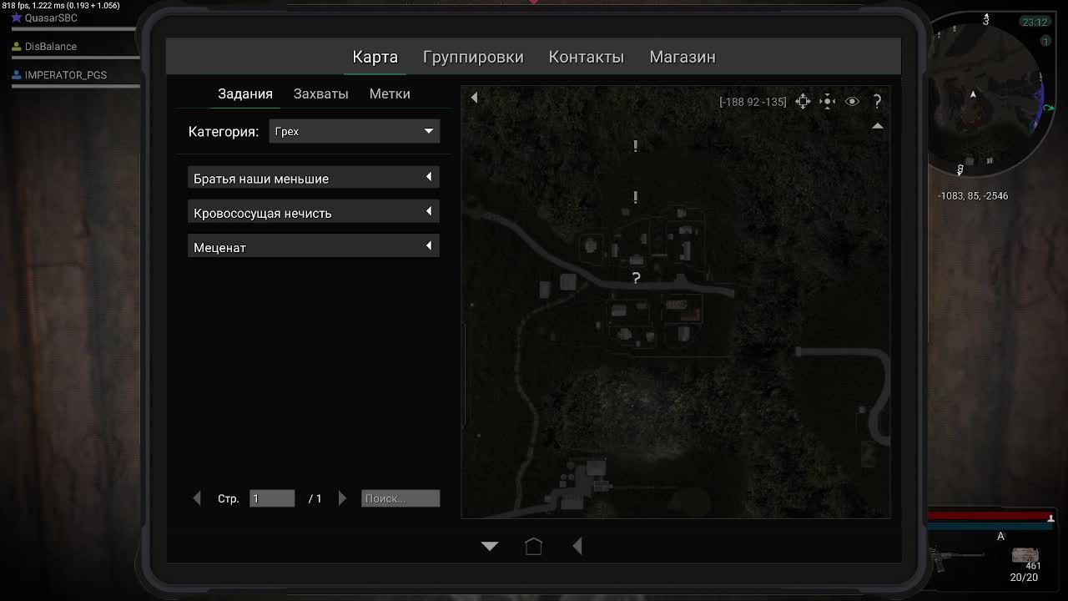The image size is (1068, 601).
Task: Go to the Магазин tab
Action: [682, 57]
